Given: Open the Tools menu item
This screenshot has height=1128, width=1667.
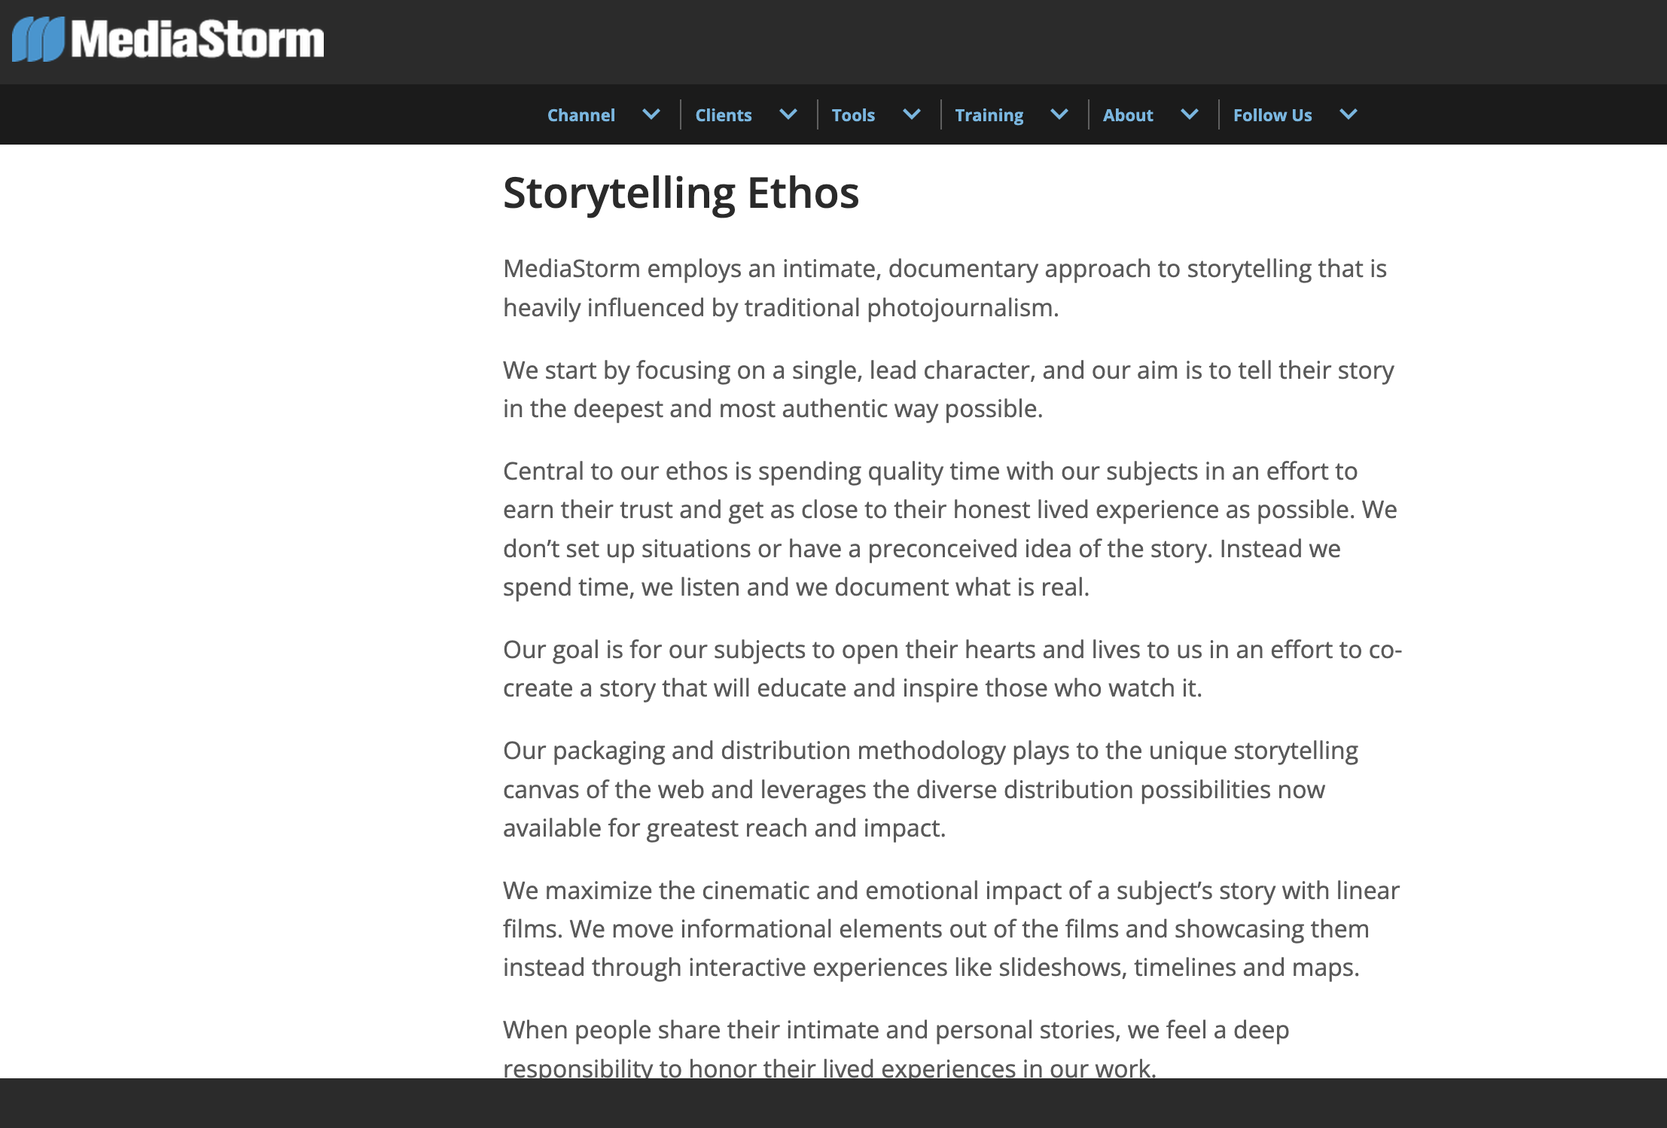Looking at the screenshot, I should pos(853,115).
